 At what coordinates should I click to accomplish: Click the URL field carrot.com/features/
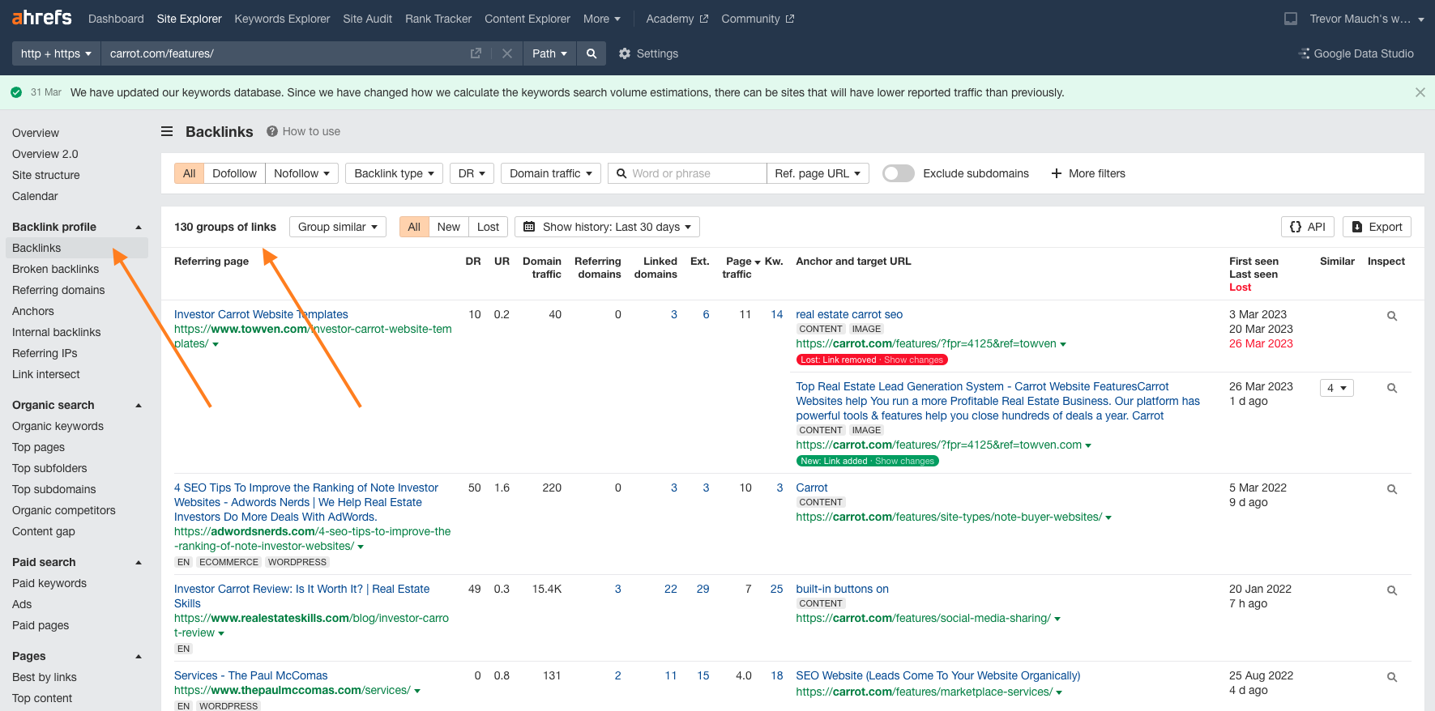click(x=284, y=53)
